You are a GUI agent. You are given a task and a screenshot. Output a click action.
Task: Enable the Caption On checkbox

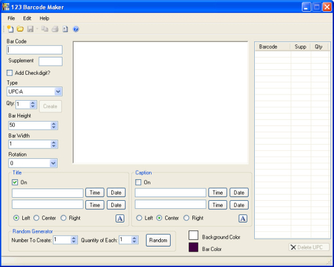tap(139, 182)
